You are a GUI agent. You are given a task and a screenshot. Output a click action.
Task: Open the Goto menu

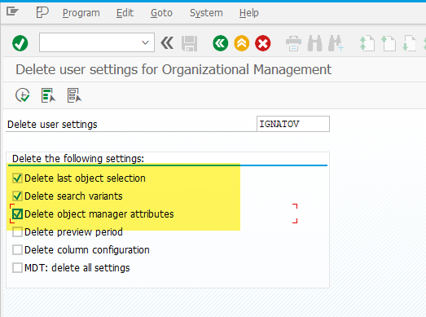point(161,13)
